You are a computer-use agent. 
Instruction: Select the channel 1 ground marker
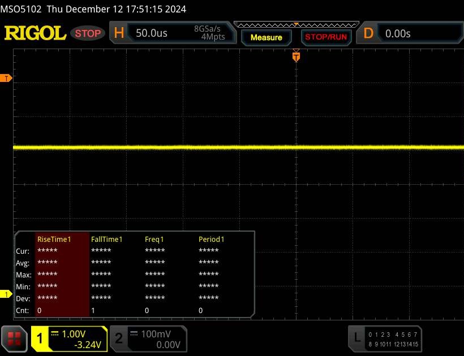(7, 294)
